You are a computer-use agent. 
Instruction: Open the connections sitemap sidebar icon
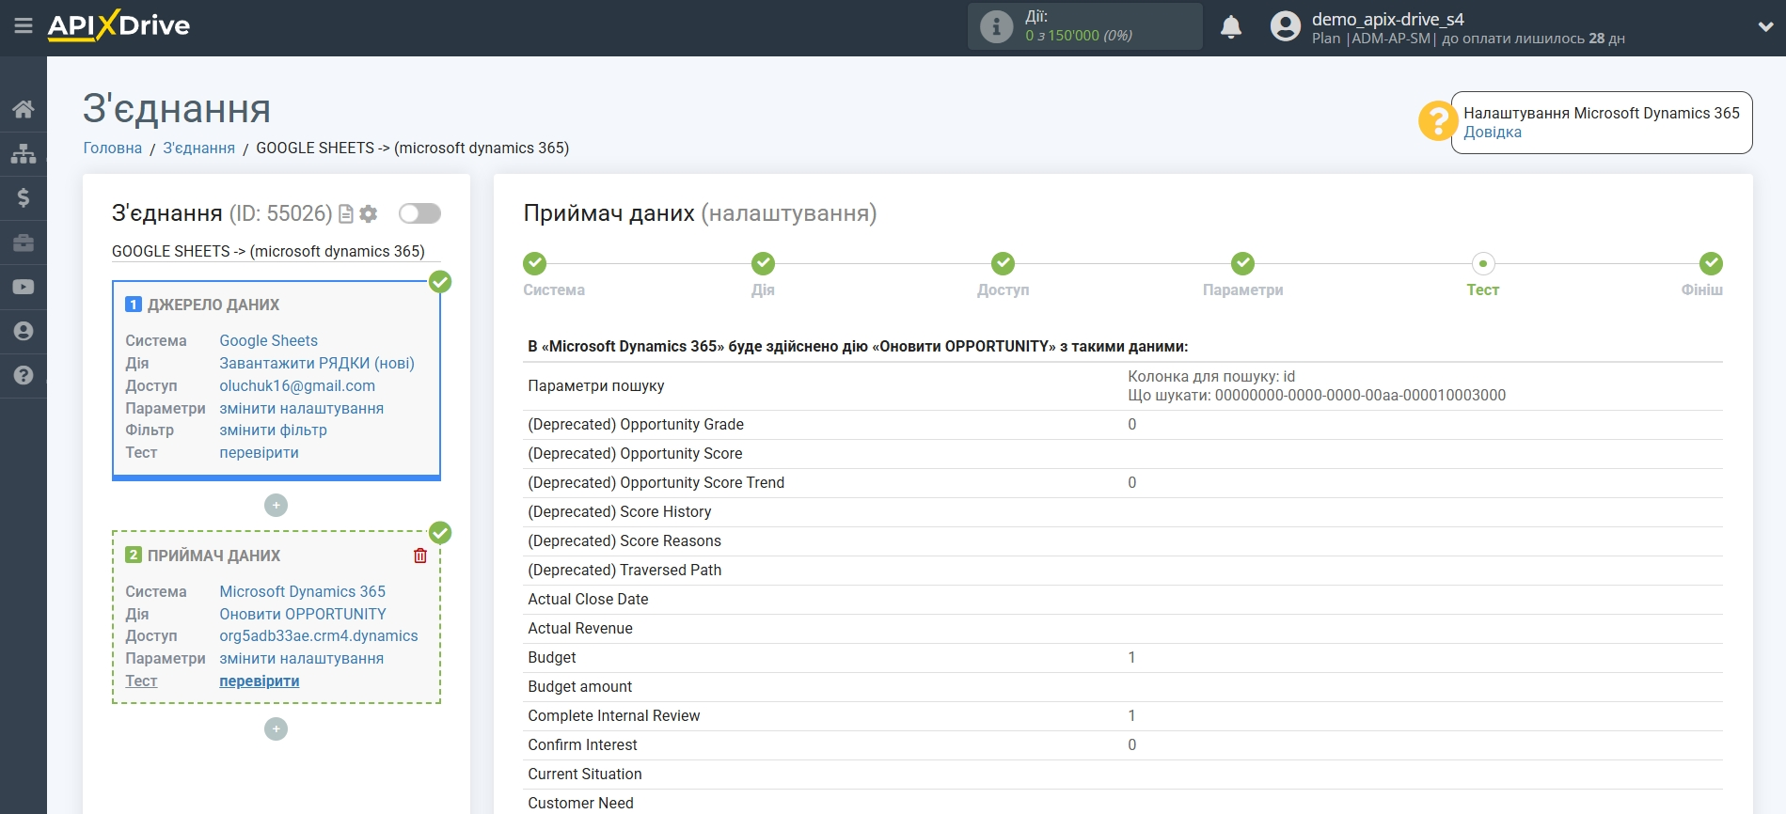click(x=24, y=153)
